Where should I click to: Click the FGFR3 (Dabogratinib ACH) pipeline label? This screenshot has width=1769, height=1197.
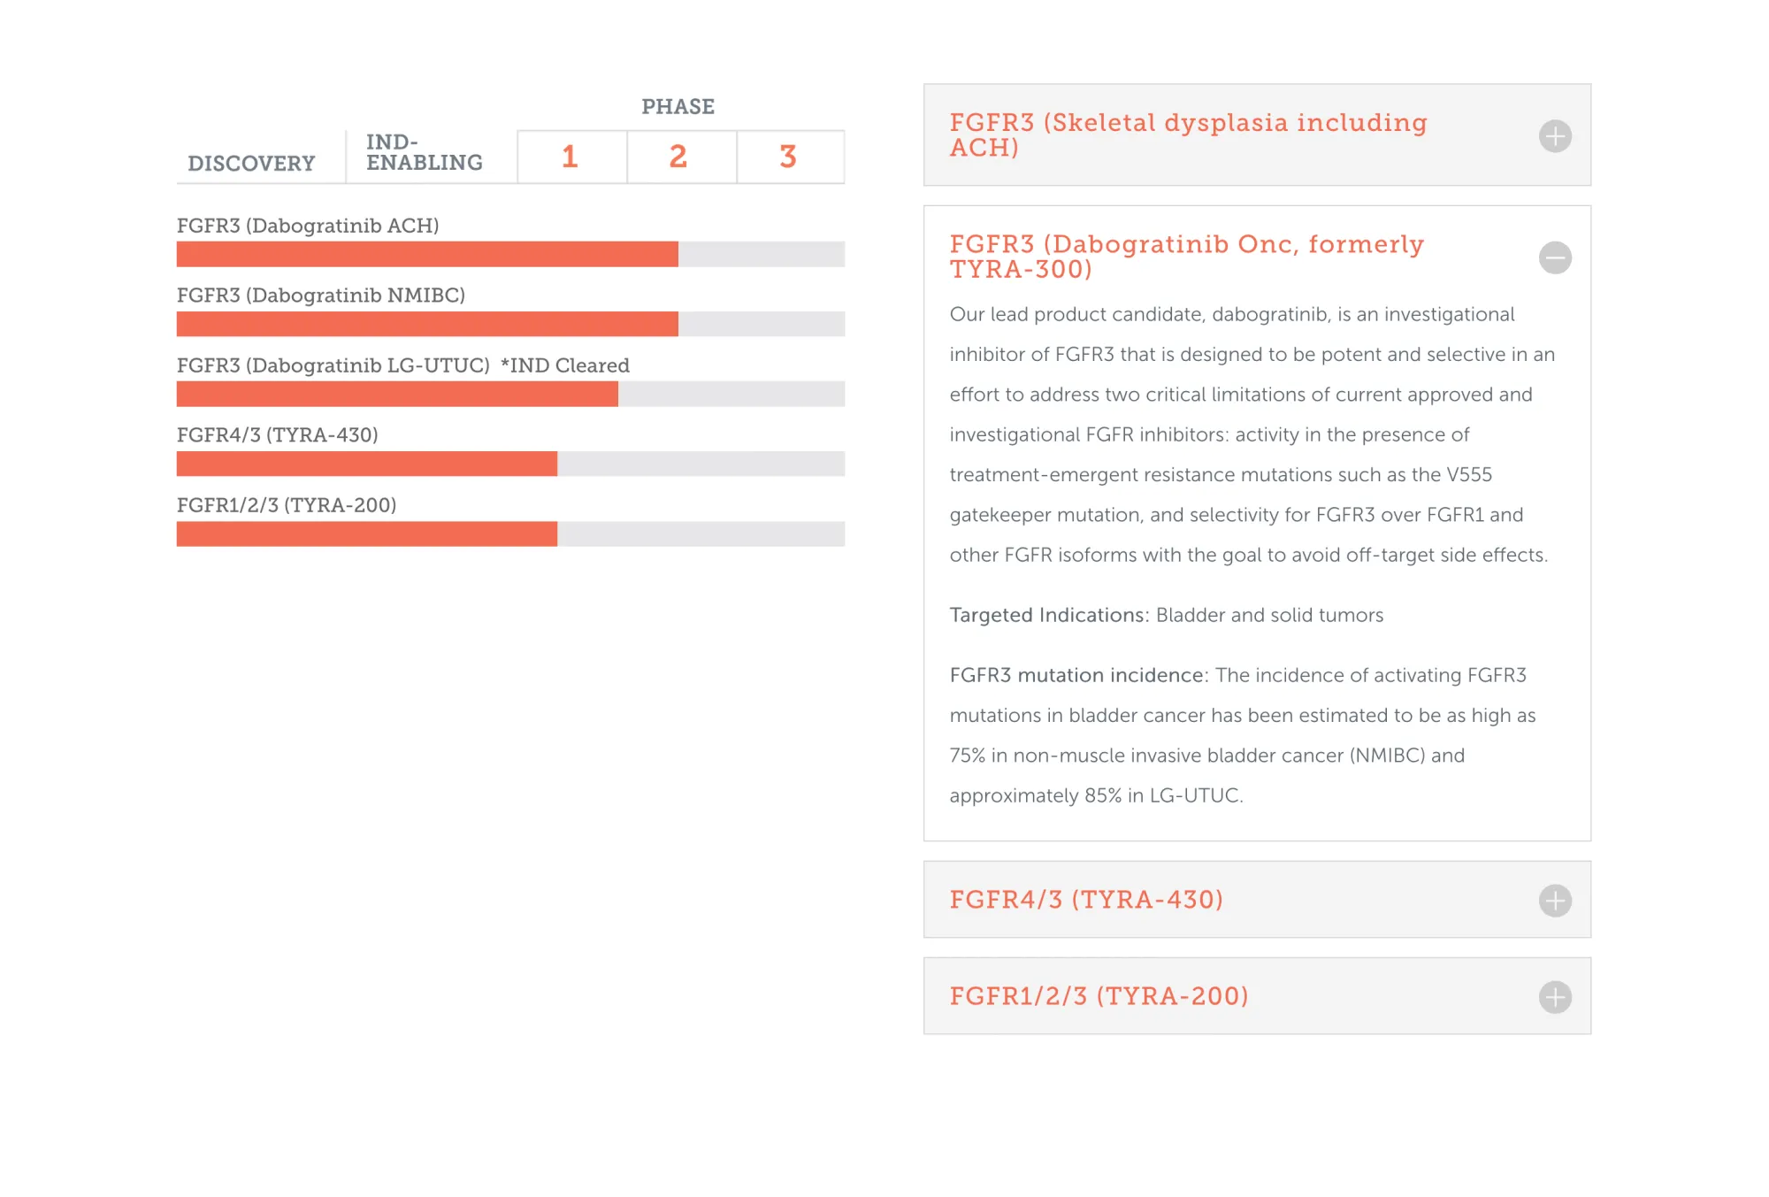(x=308, y=226)
